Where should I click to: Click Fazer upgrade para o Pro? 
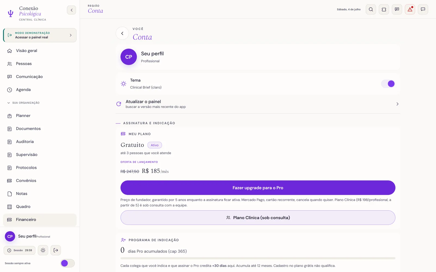258,188
